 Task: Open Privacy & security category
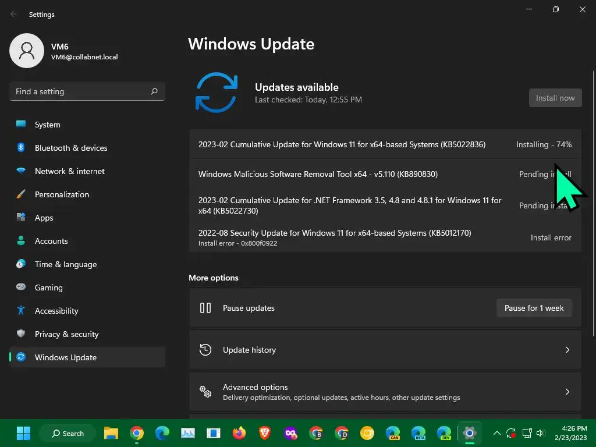point(87,334)
